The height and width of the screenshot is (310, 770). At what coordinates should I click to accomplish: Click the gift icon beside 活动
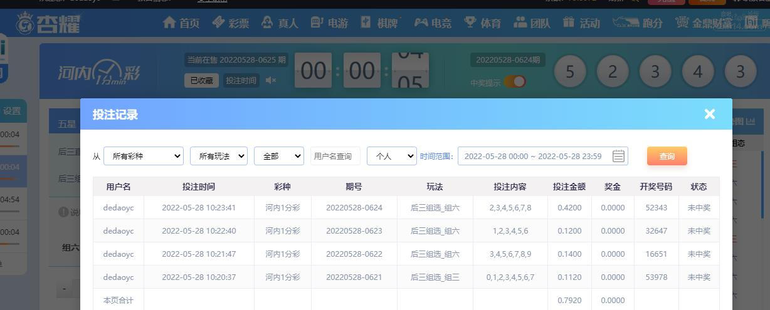click(x=569, y=23)
